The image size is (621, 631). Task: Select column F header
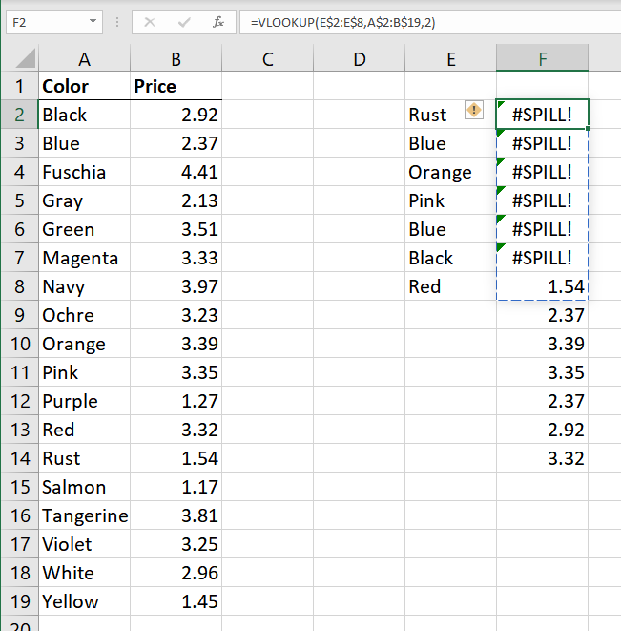point(542,59)
